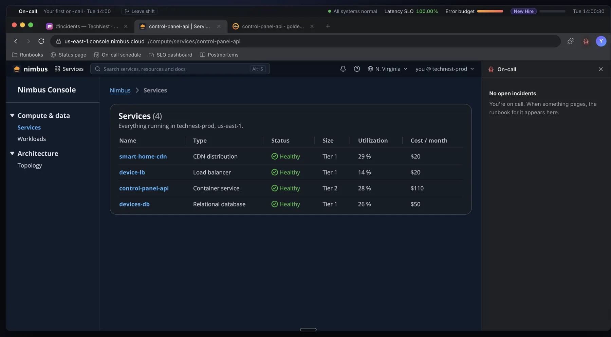Image resolution: width=611 pixels, height=337 pixels.
Task: Click the New Hire progress bar
Action: coord(552,11)
